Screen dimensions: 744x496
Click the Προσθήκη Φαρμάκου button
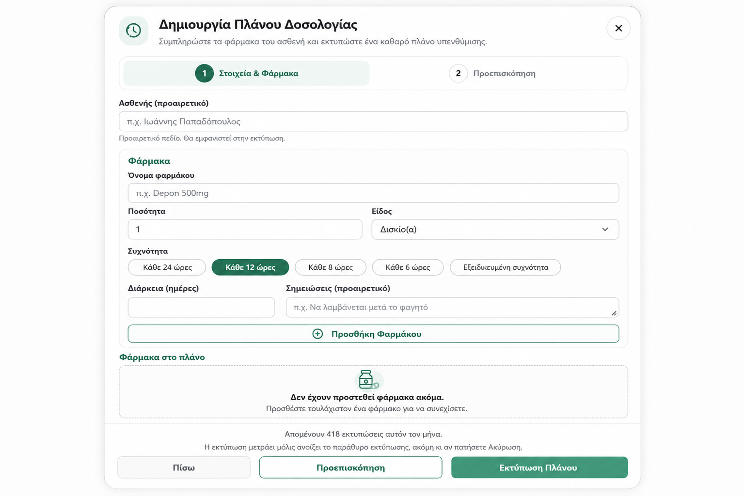[x=373, y=334]
